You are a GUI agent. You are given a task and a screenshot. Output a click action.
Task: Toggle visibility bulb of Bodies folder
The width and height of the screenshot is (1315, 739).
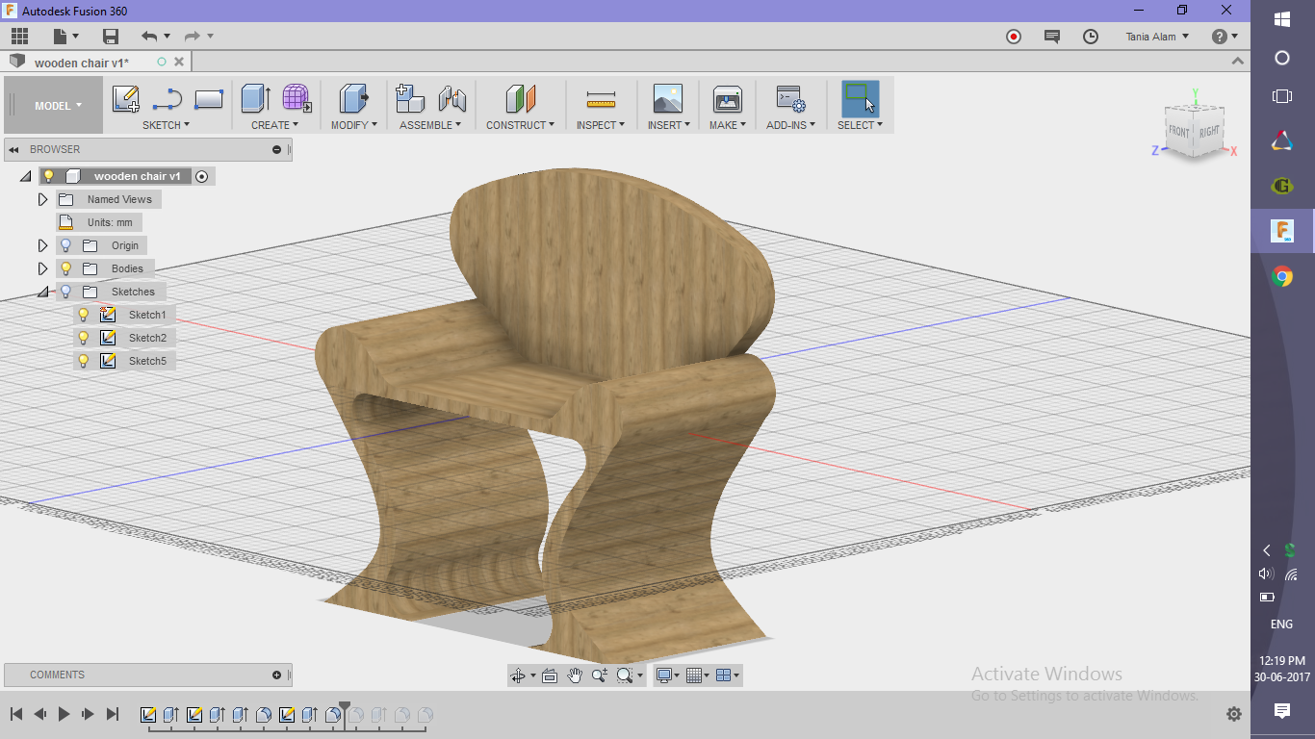point(66,268)
